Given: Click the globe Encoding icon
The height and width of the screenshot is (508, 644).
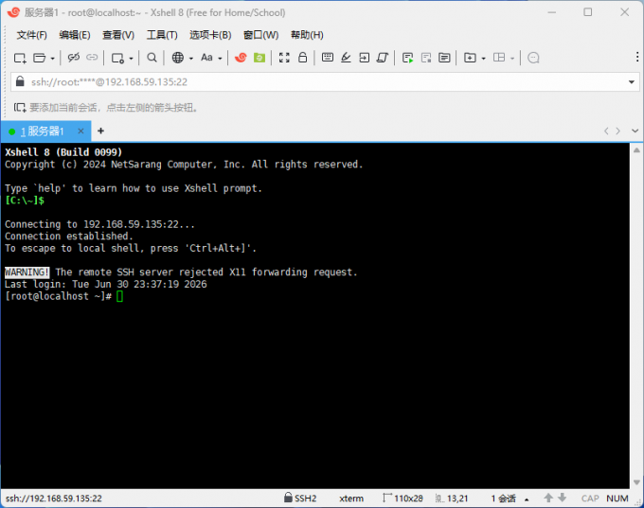Looking at the screenshot, I should coord(177,58).
